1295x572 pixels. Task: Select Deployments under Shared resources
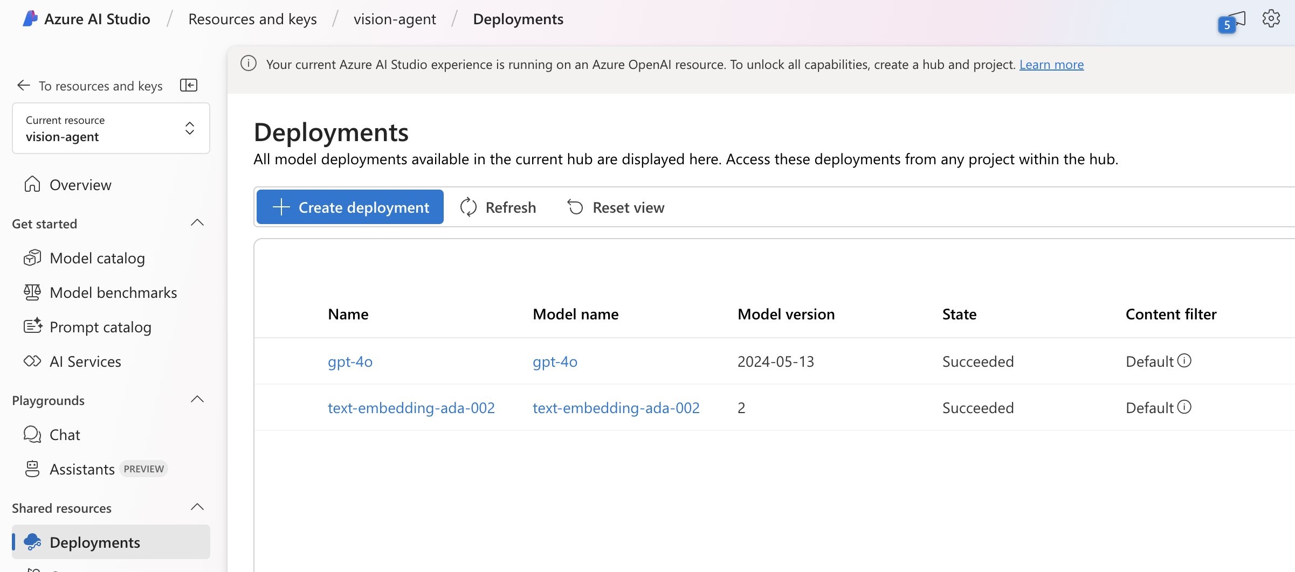(95, 542)
